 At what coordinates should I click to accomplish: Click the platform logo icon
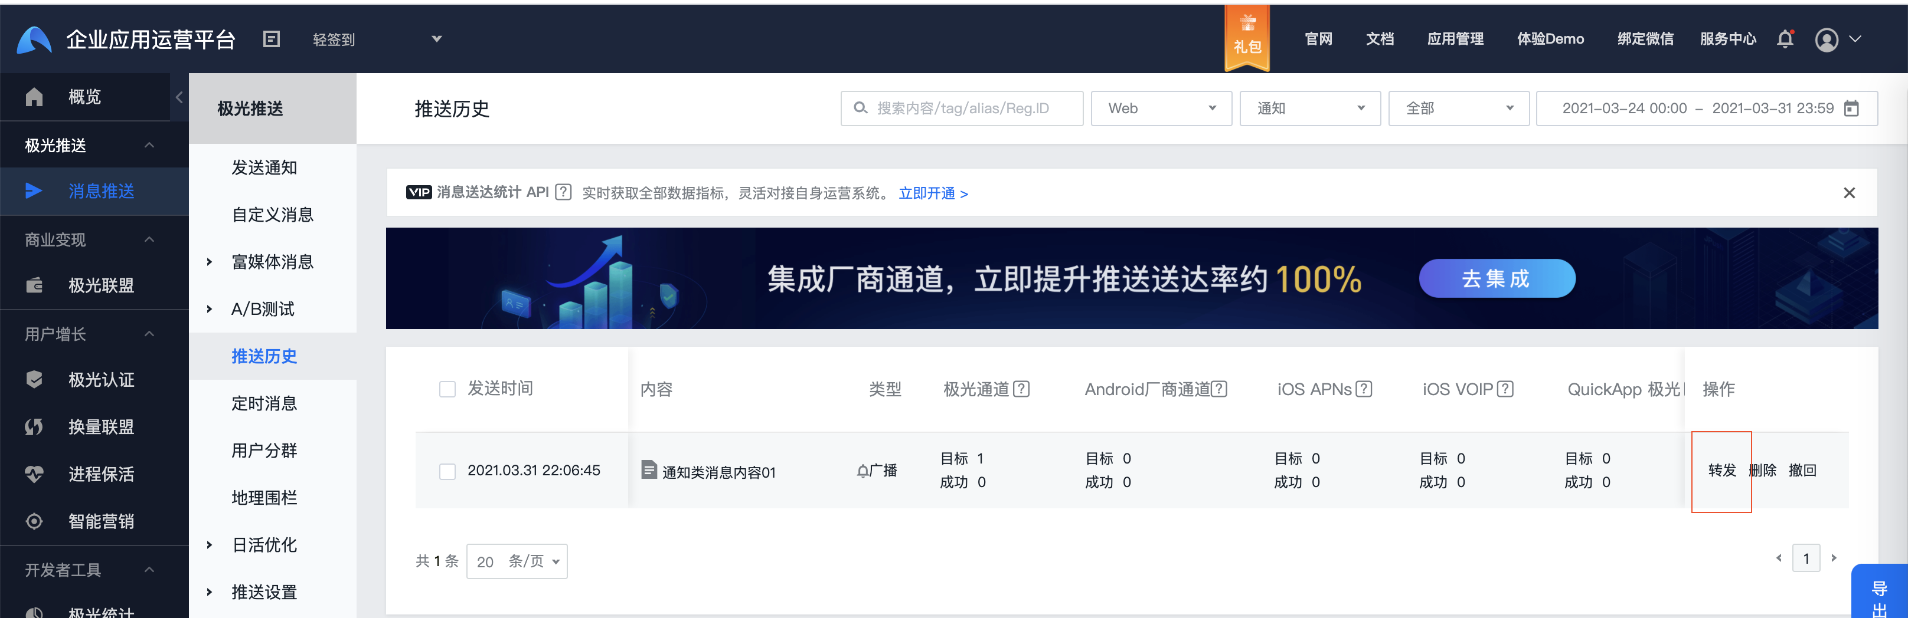click(34, 40)
